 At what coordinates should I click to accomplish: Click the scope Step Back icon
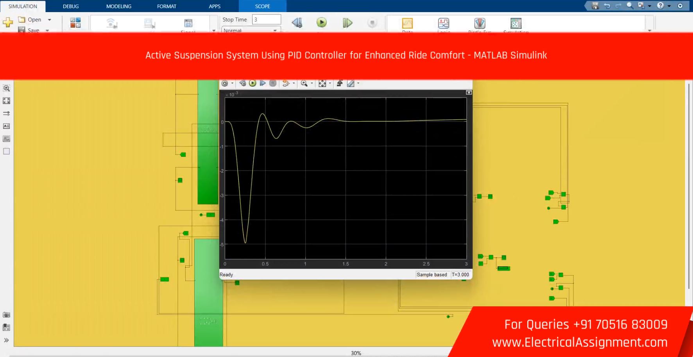[x=243, y=83]
